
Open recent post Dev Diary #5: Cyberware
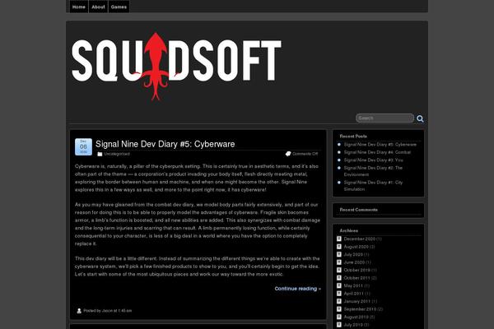pos(380,145)
